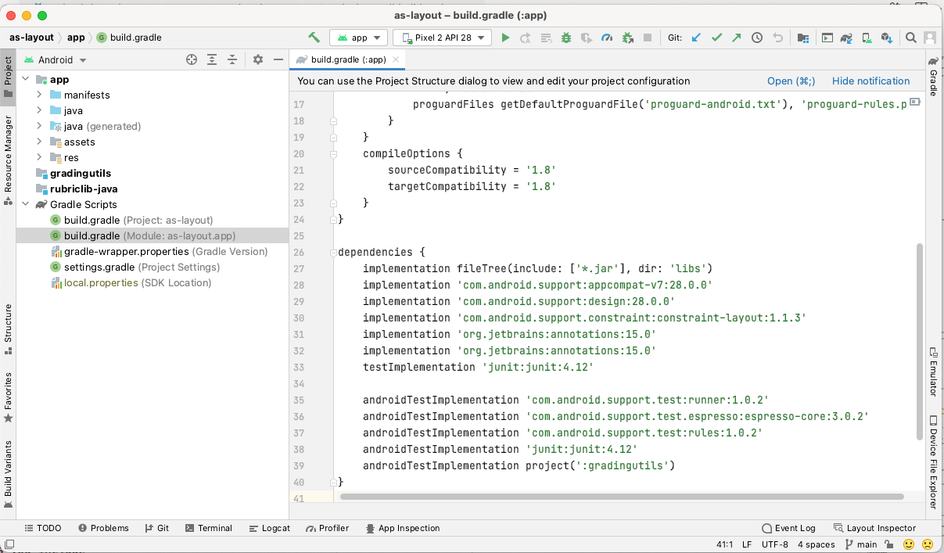944x553 pixels.
Task: Open the Profiler tool window
Action: (327, 528)
